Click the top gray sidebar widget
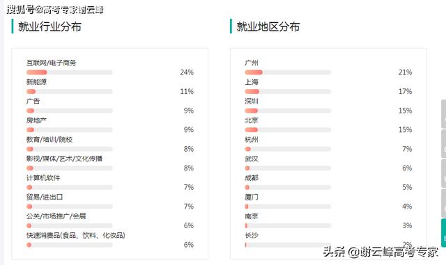446x265 pixels. pyautogui.click(x=443, y=114)
